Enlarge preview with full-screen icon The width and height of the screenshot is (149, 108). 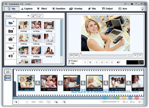141,63
